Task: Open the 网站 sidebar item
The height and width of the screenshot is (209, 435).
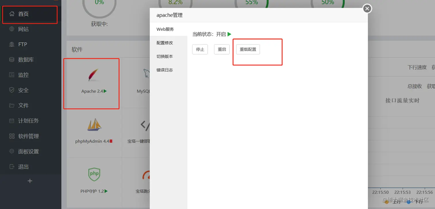Action: coord(30,29)
